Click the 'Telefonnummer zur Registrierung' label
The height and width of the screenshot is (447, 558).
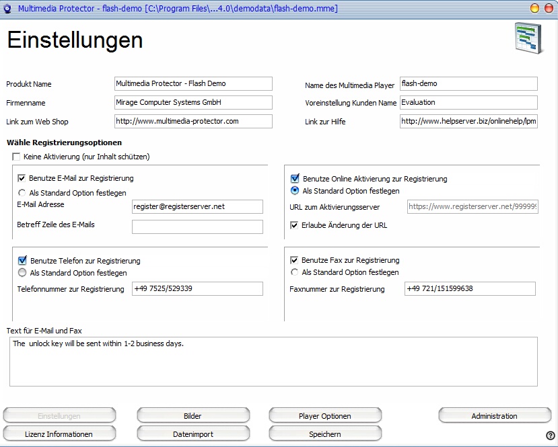tap(71, 289)
